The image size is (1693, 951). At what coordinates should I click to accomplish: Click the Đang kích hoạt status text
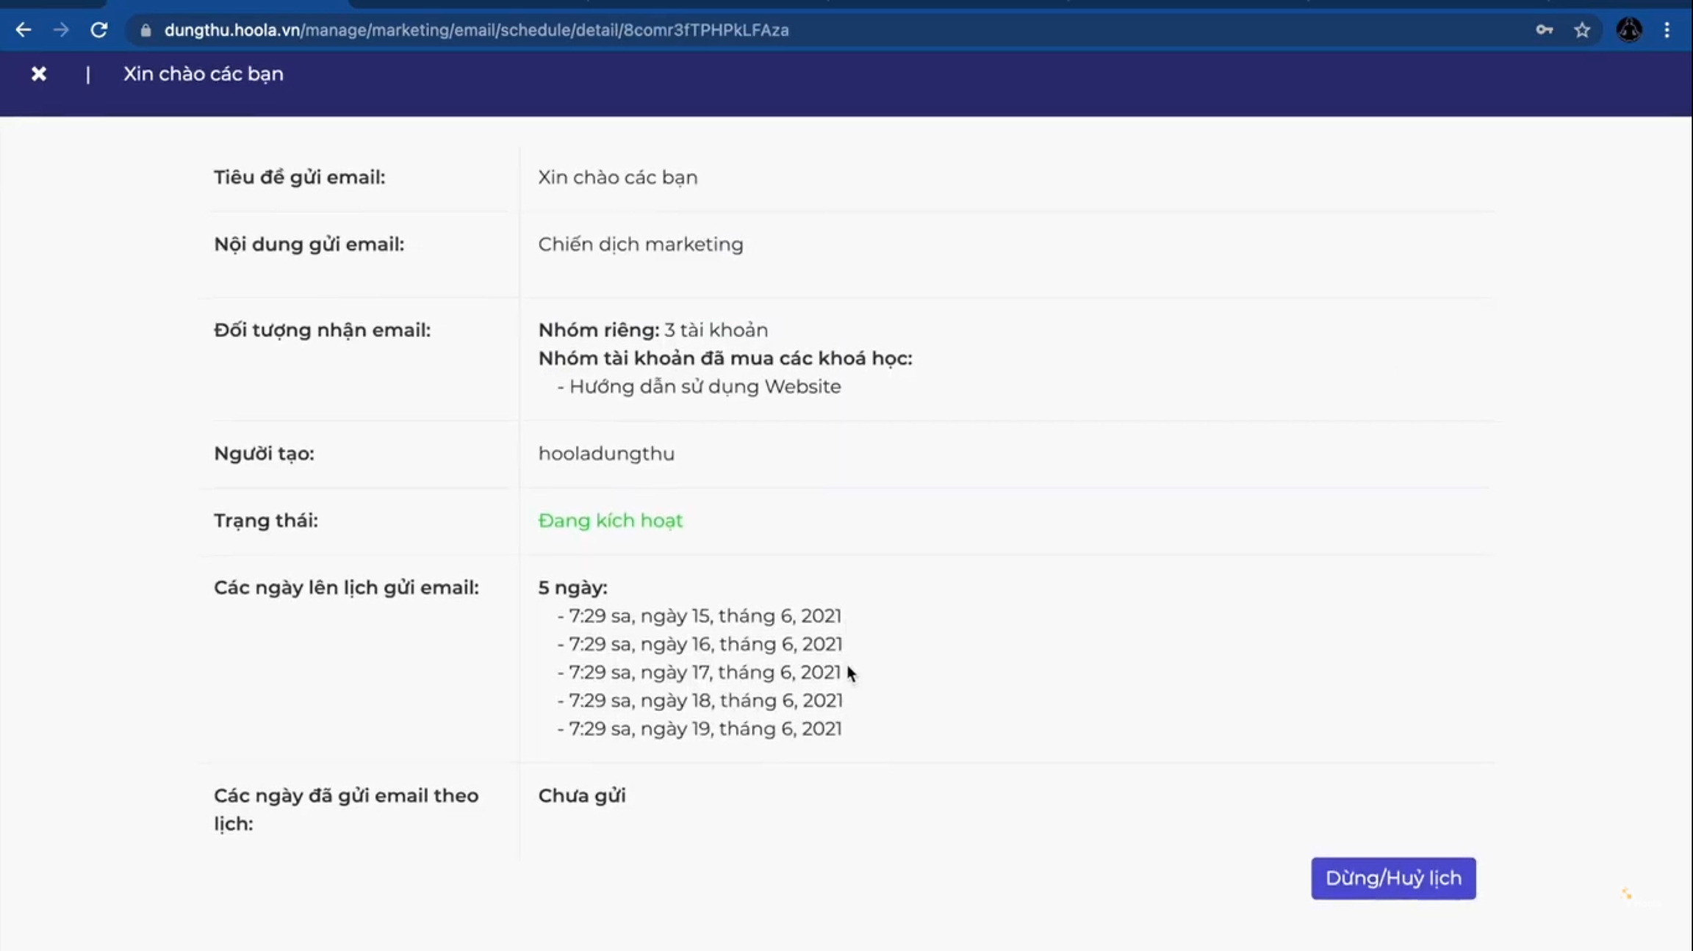(x=610, y=521)
